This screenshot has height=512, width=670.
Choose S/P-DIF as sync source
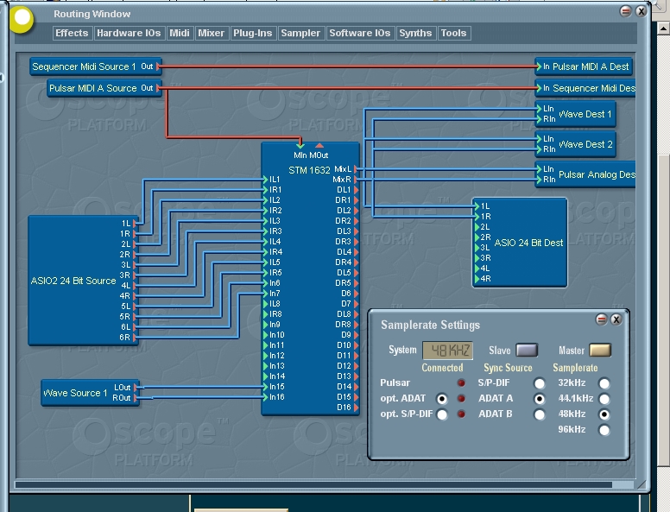click(x=540, y=383)
